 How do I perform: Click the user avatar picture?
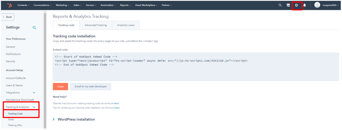pos(317,5)
